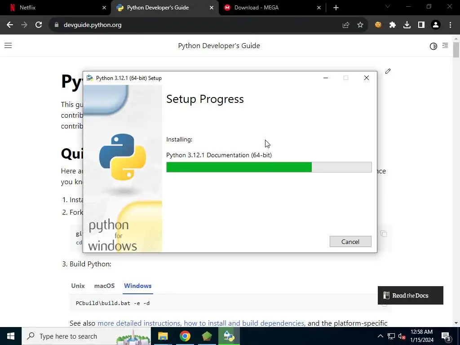460x345 pixels.
Task: Open Google Chrome from the taskbar
Action: (185, 336)
